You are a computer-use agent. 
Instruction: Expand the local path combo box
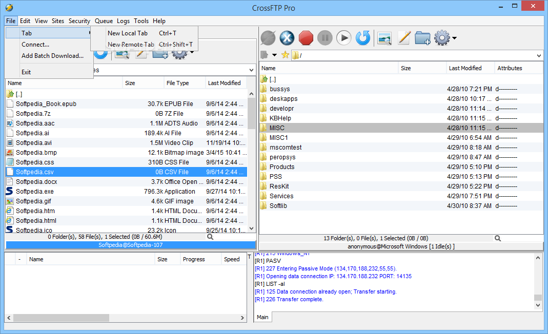(x=251, y=70)
